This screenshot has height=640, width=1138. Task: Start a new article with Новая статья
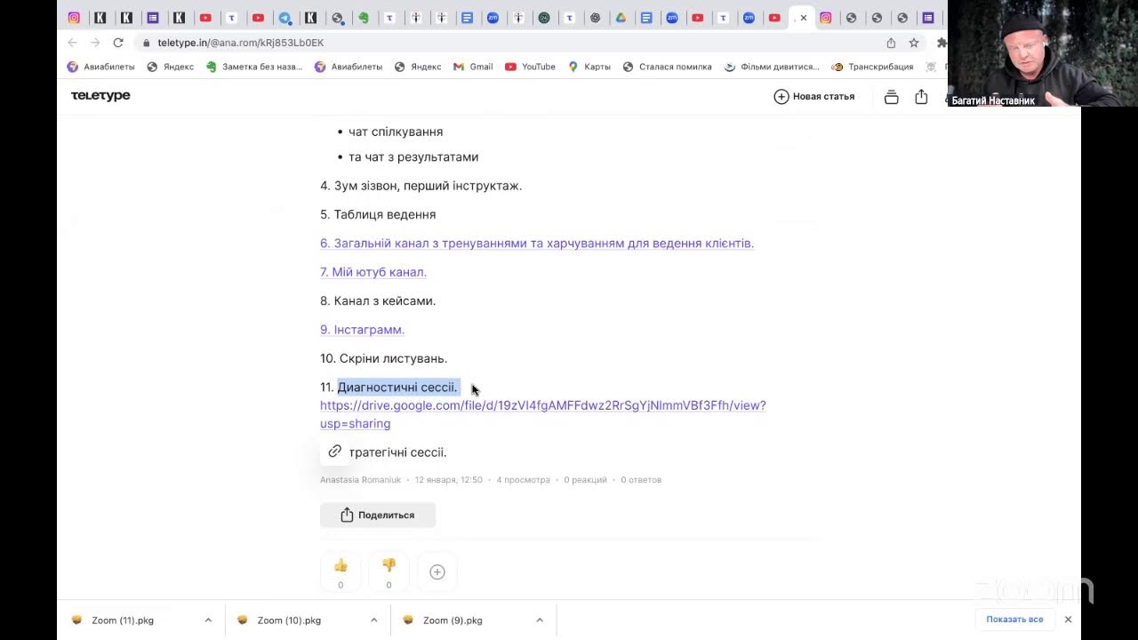point(814,96)
